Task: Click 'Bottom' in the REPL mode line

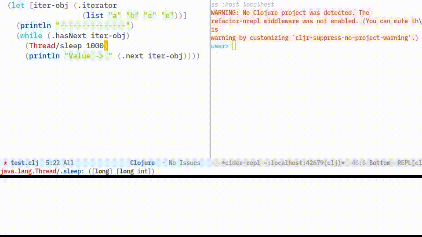Action: point(380,163)
